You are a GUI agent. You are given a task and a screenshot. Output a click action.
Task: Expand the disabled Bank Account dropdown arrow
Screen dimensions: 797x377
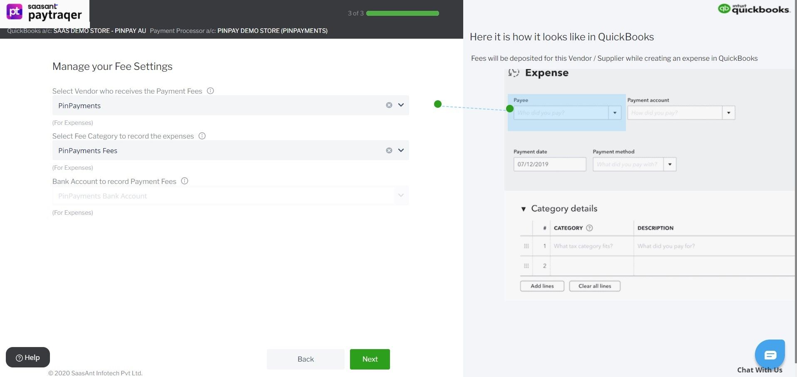pos(401,195)
